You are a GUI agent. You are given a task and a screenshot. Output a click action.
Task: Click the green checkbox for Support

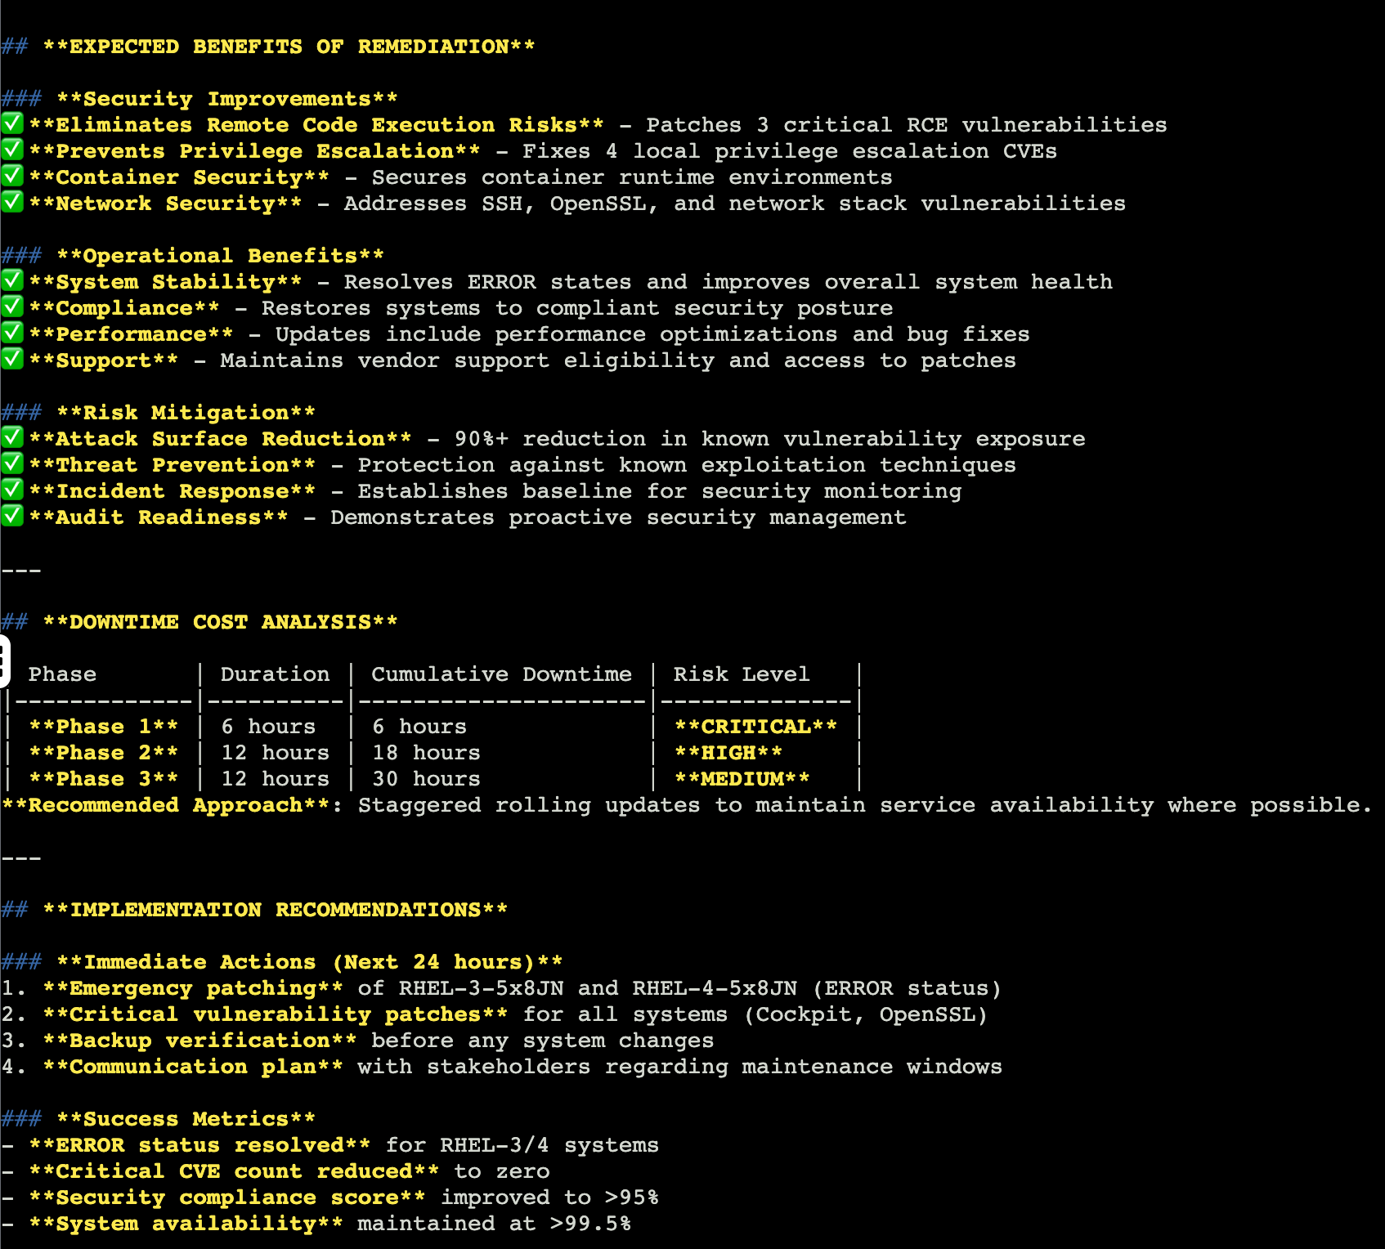click(11, 360)
